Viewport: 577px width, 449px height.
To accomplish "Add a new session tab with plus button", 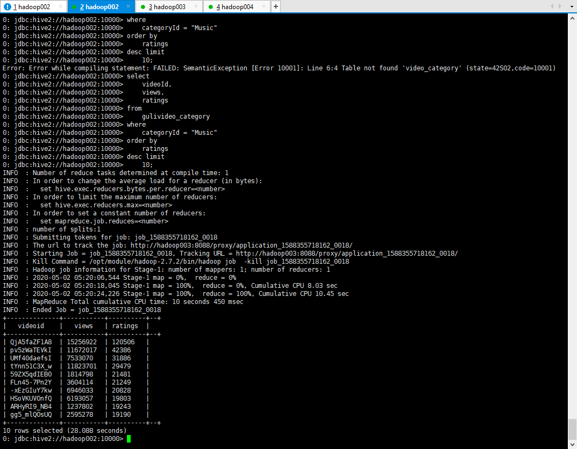I will [x=276, y=6].
